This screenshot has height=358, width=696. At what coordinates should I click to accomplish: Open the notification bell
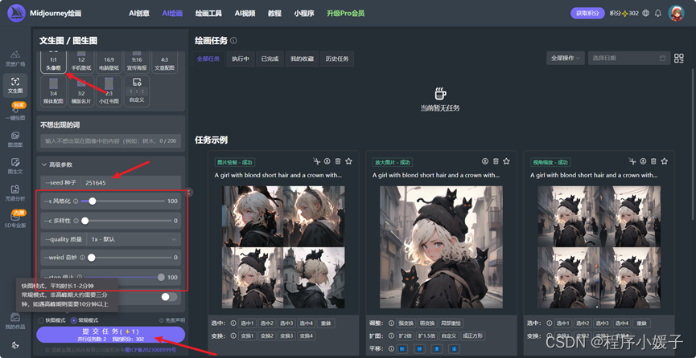click(658, 14)
